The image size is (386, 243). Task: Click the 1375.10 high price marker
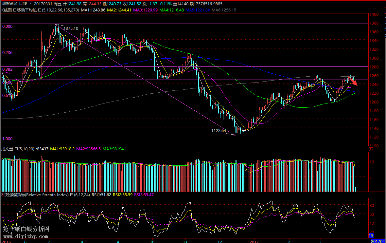[71, 28]
